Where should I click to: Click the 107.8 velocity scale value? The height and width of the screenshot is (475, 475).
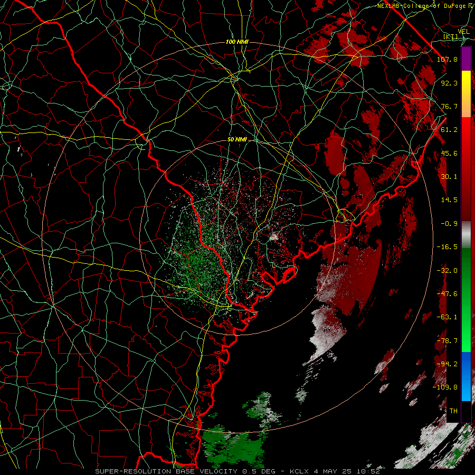(x=447, y=59)
